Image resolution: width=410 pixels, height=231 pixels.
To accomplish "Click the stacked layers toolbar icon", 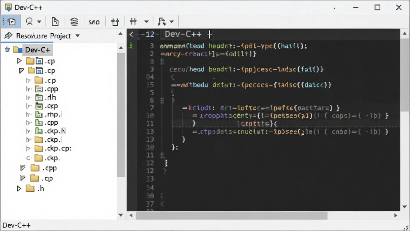I will point(74,22).
